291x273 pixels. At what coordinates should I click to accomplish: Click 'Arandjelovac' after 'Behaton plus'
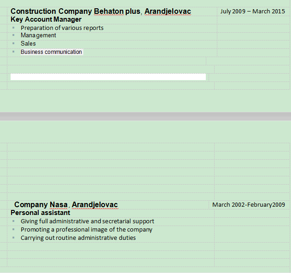coord(168,12)
